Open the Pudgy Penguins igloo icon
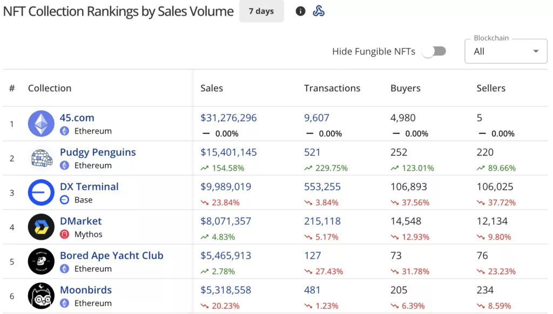This screenshot has width=553, height=314. click(x=41, y=158)
